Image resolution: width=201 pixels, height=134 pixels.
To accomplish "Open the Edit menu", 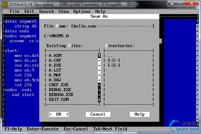I will coord(29,12).
